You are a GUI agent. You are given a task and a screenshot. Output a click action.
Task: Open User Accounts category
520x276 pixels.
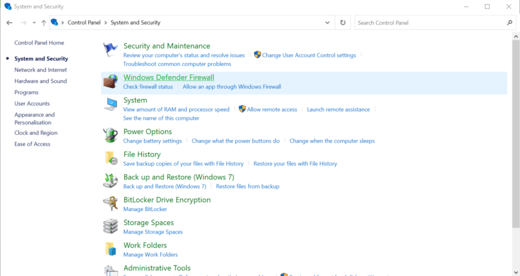32,103
